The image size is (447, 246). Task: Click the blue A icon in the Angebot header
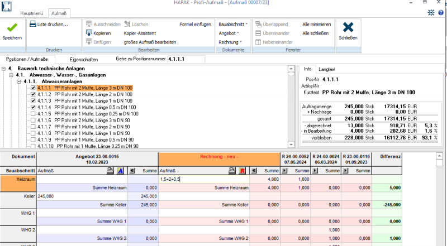121,171
